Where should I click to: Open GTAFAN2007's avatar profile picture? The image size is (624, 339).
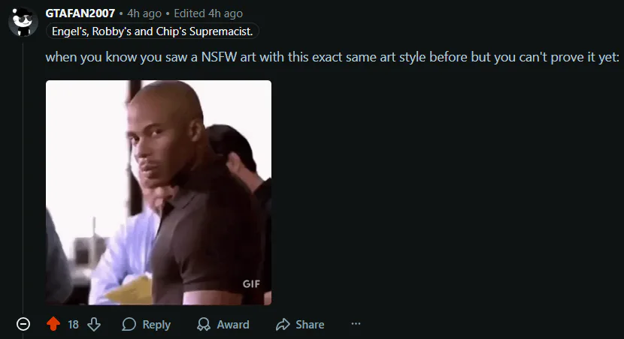pos(23,22)
